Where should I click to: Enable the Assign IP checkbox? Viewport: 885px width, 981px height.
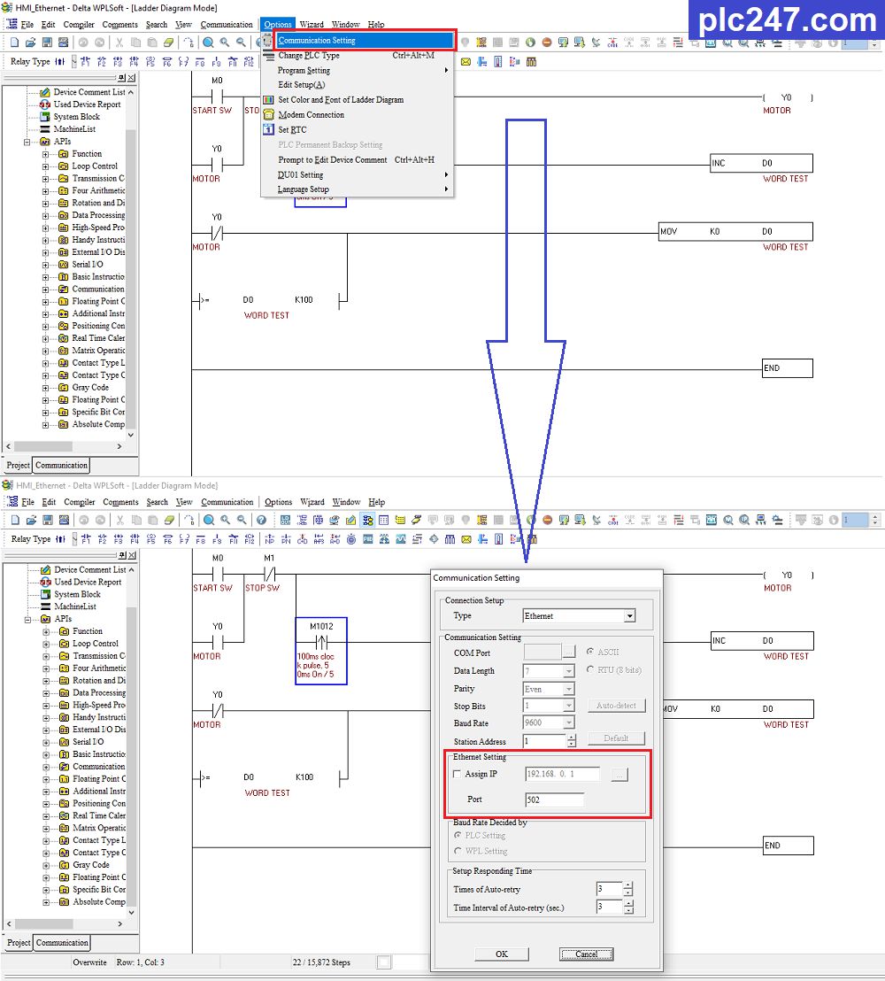[x=458, y=773]
